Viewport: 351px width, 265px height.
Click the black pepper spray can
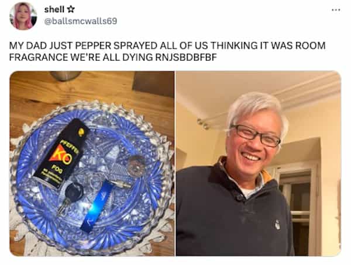pyautogui.click(x=61, y=153)
